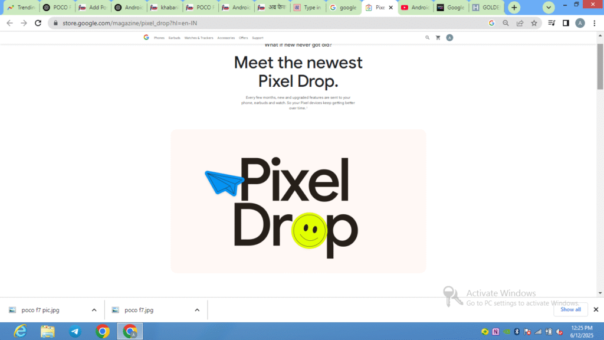Open downloaded file poco f7.jpg
The height and width of the screenshot is (340, 604).
tap(139, 310)
